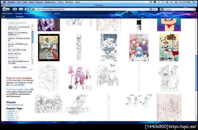198x130 pixels.
Task: Click the Spotlight search icon
Action: (x=194, y=2)
